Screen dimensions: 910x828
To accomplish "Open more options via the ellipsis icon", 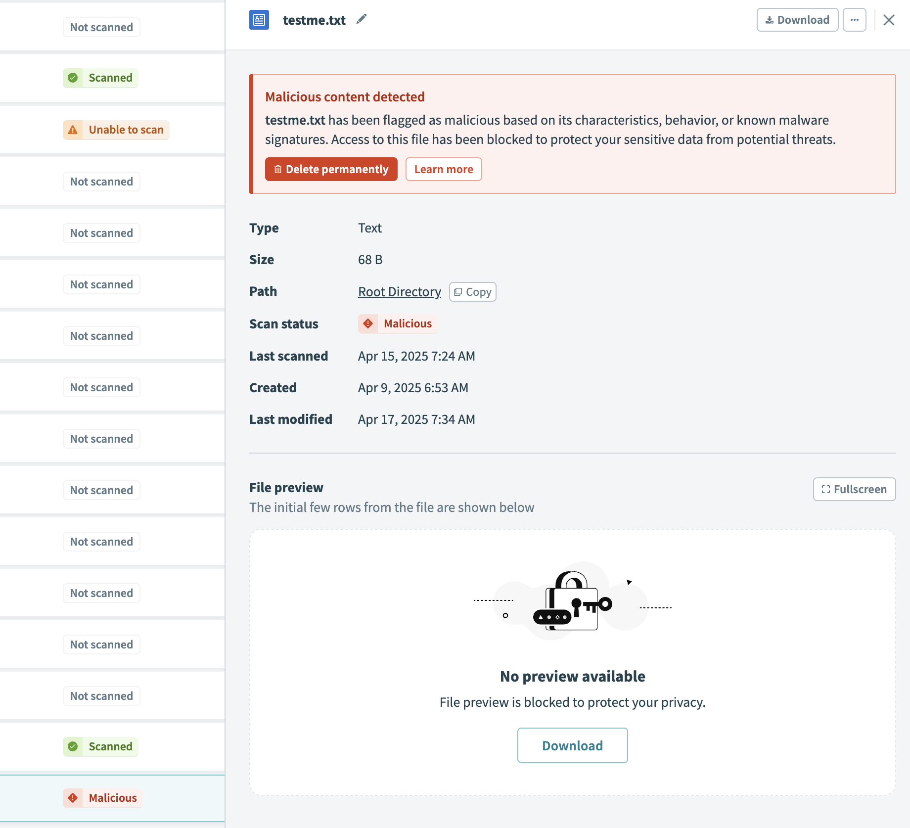I will click(855, 20).
